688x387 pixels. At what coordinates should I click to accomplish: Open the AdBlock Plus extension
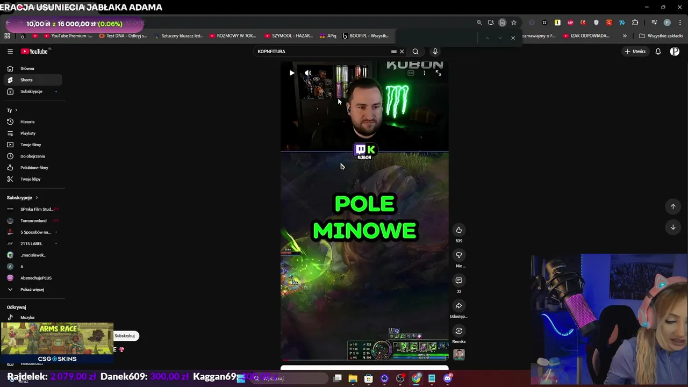click(570, 23)
